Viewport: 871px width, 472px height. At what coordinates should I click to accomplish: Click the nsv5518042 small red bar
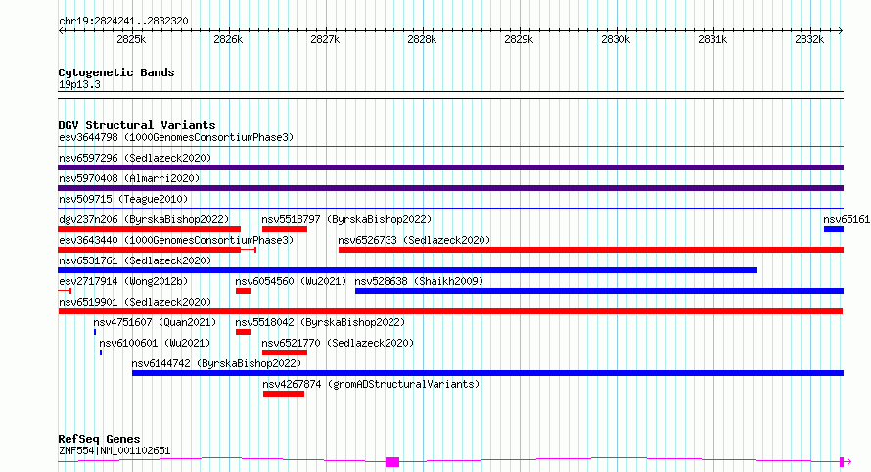point(243,332)
